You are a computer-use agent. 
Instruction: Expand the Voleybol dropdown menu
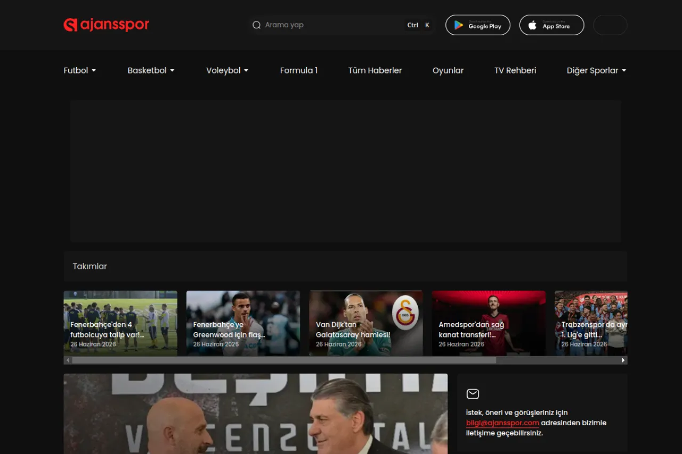(227, 70)
